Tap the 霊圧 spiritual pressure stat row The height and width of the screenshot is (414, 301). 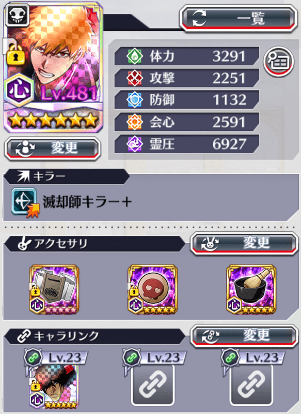coord(187,144)
